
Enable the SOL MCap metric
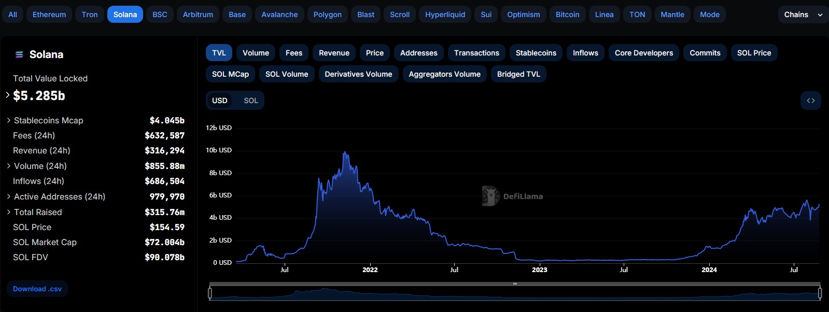(231, 74)
